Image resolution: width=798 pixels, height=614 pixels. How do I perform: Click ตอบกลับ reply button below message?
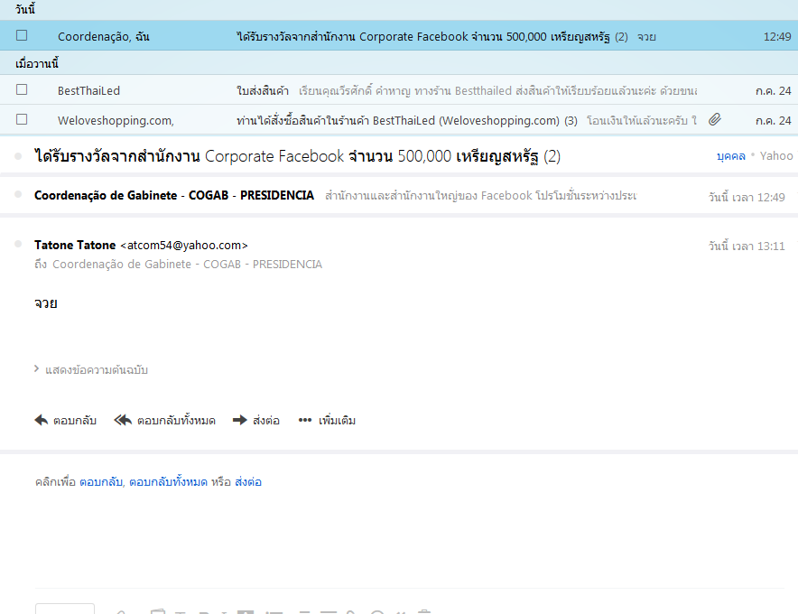(x=66, y=421)
